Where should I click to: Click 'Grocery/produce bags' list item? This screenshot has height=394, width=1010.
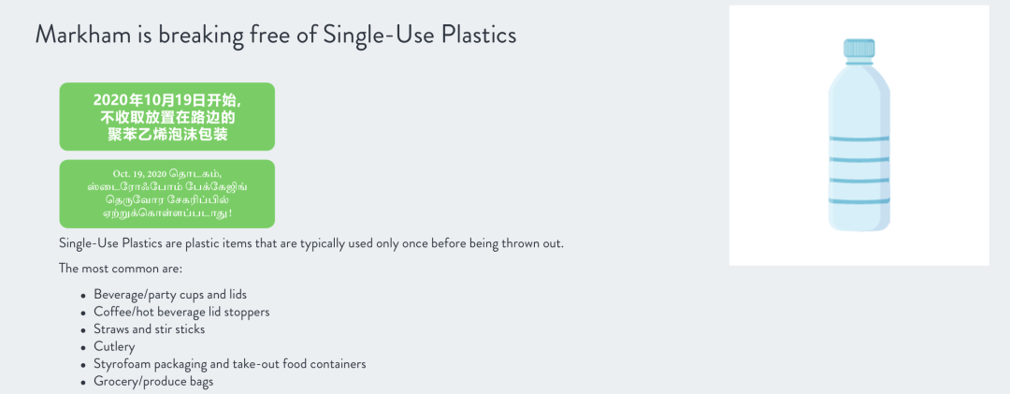pos(153,382)
